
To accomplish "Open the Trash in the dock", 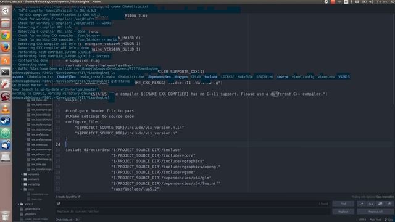I will click(6, 216).
